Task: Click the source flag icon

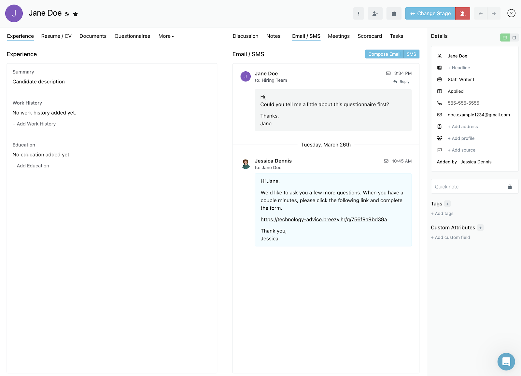Action: click(x=440, y=150)
